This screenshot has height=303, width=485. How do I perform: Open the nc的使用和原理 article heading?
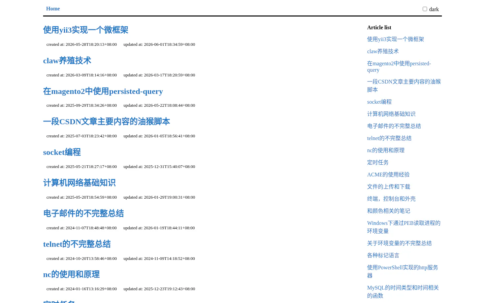coord(71,274)
